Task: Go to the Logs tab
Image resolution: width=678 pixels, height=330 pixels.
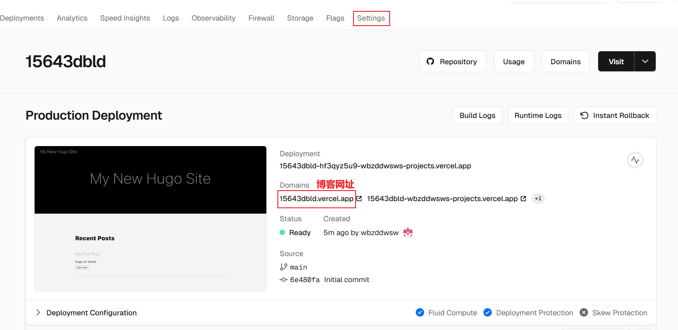Action: (x=171, y=18)
